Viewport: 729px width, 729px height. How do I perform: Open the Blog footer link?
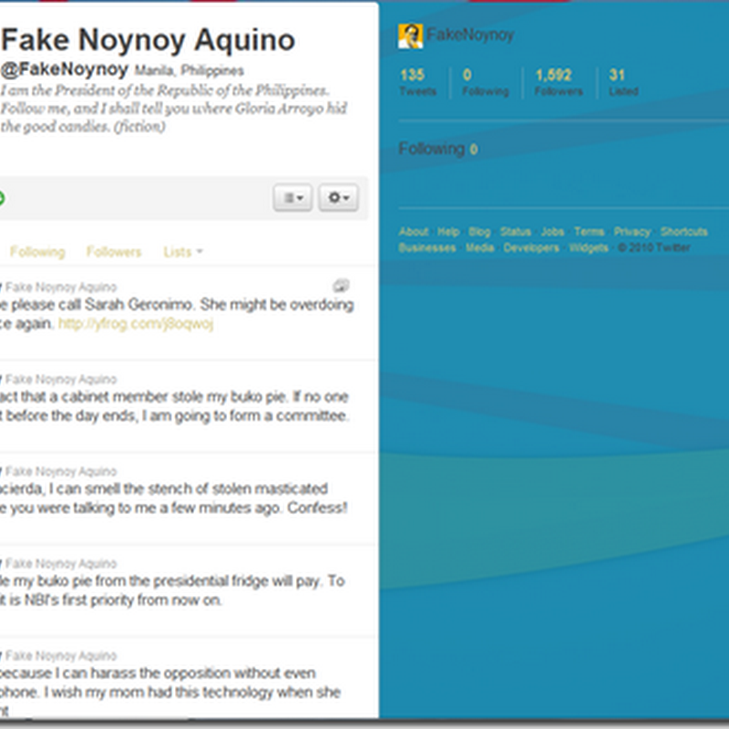(x=479, y=231)
